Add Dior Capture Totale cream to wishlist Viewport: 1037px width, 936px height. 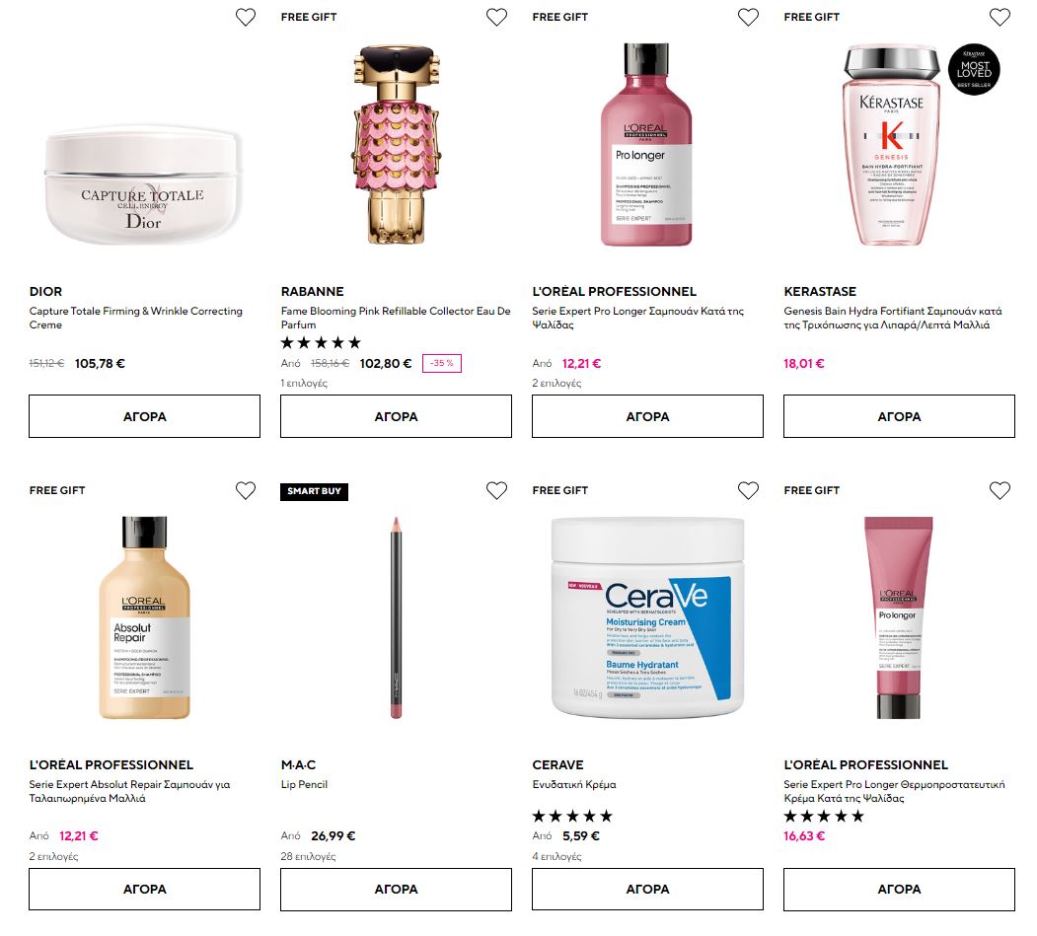tap(246, 17)
